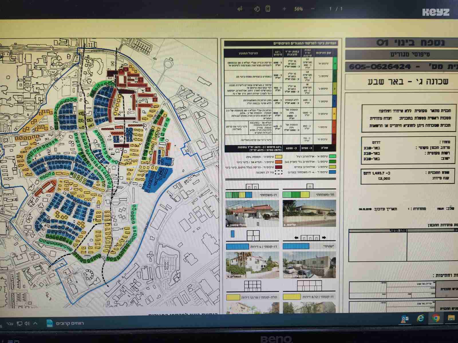Image resolution: width=458 pixels, height=343 pixels.
Task: Click the 56% zoom level field
Action: [x=298, y=9]
